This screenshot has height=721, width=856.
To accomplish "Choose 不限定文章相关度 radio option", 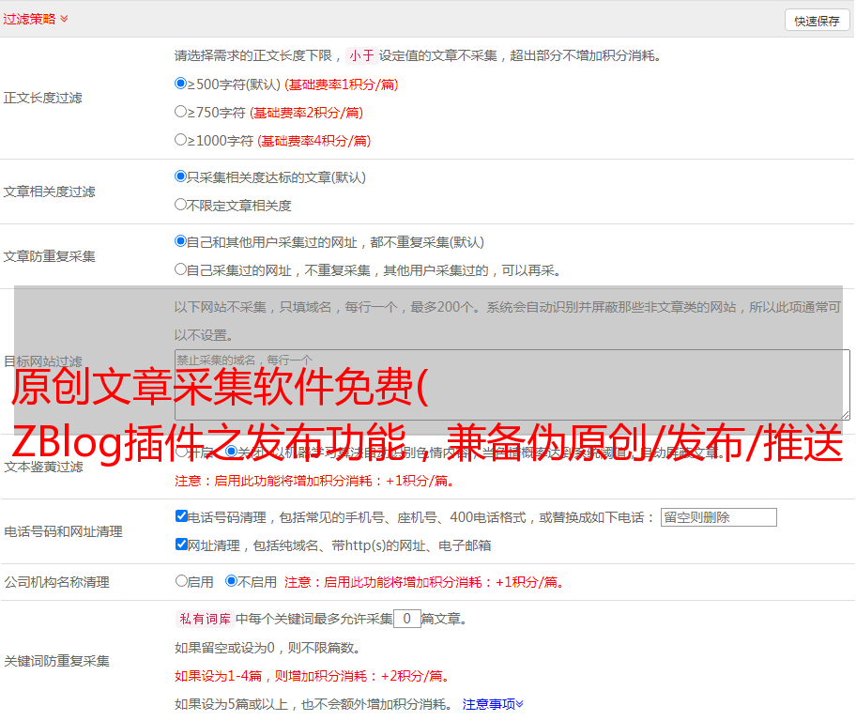I will (180, 205).
